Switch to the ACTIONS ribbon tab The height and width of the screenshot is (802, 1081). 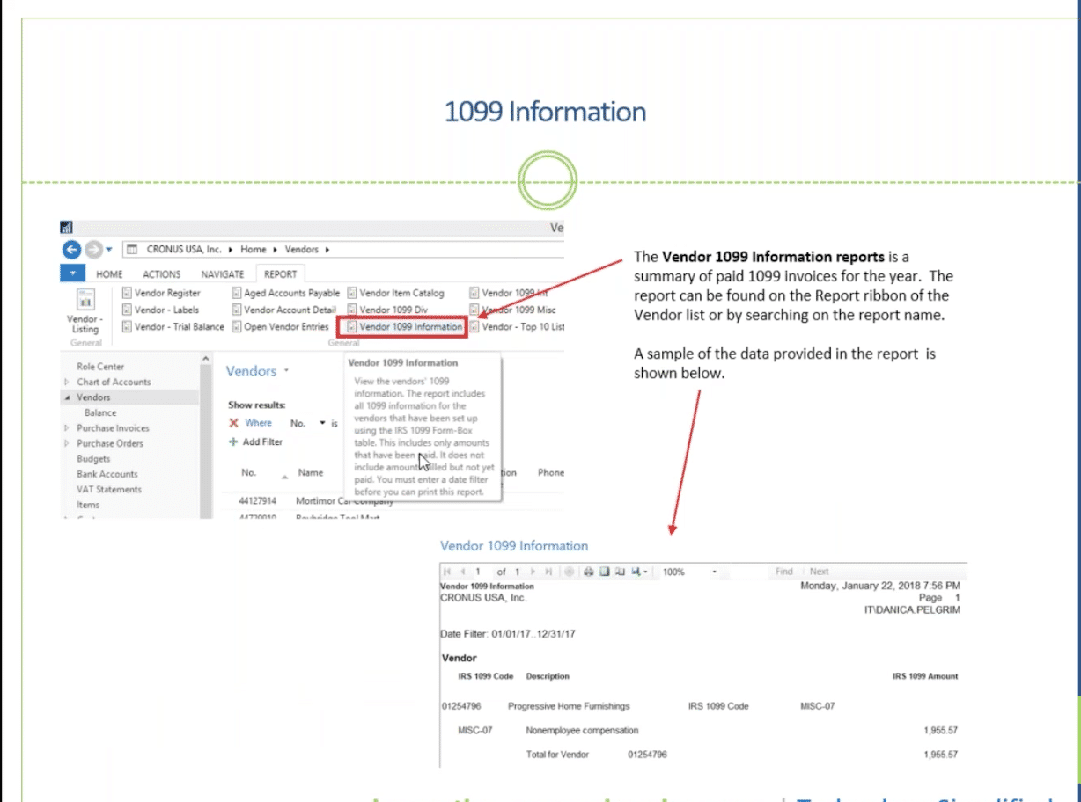[x=161, y=274]
